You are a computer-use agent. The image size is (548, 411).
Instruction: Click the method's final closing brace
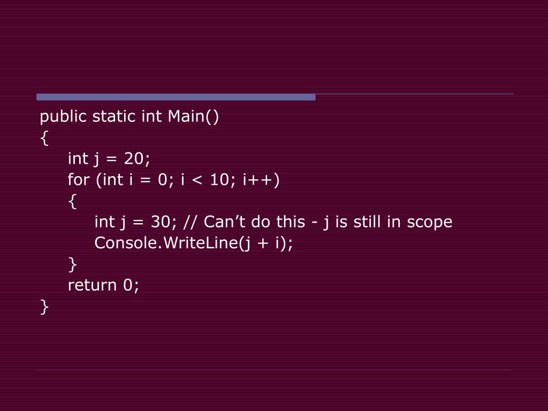coord(44,307)
